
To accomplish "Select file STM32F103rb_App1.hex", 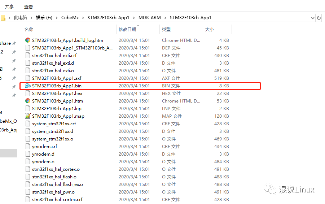I will (57, 94).
